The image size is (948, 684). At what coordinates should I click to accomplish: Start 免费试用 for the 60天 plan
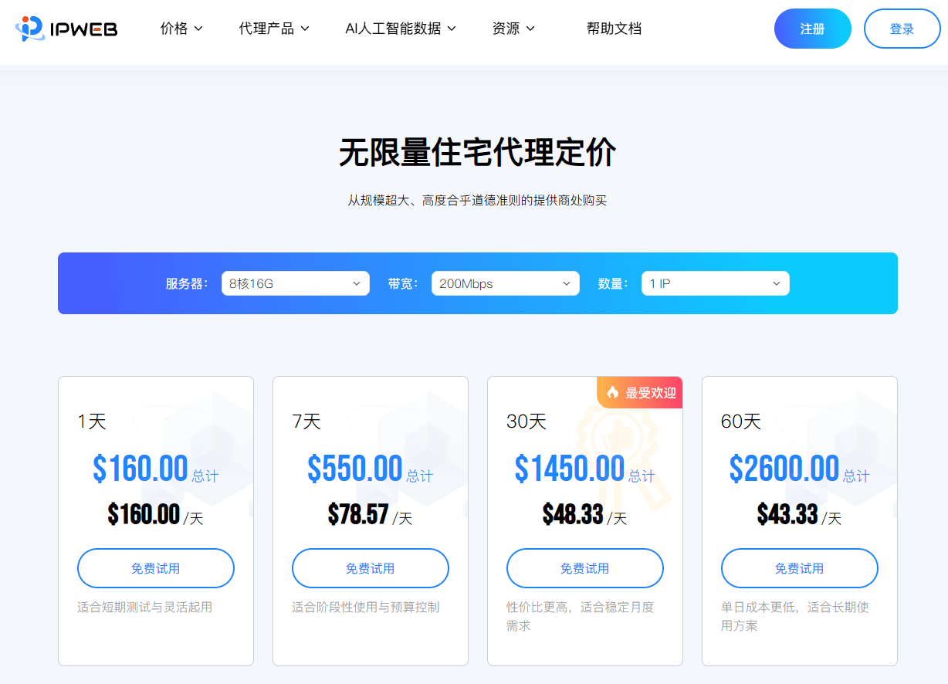(800, 568)
